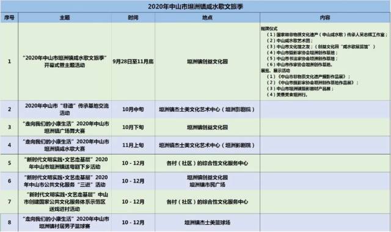Click the sequence number "2" cell

click(x=9, y=109)
